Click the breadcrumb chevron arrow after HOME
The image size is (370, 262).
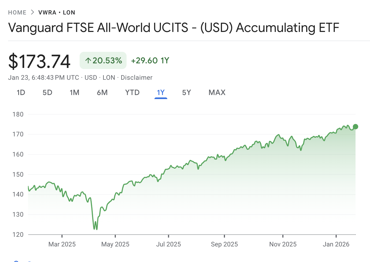[32, 12]
